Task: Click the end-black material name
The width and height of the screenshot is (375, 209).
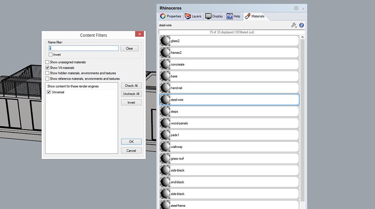Action: pyautogui.click(x=178, y=182)
